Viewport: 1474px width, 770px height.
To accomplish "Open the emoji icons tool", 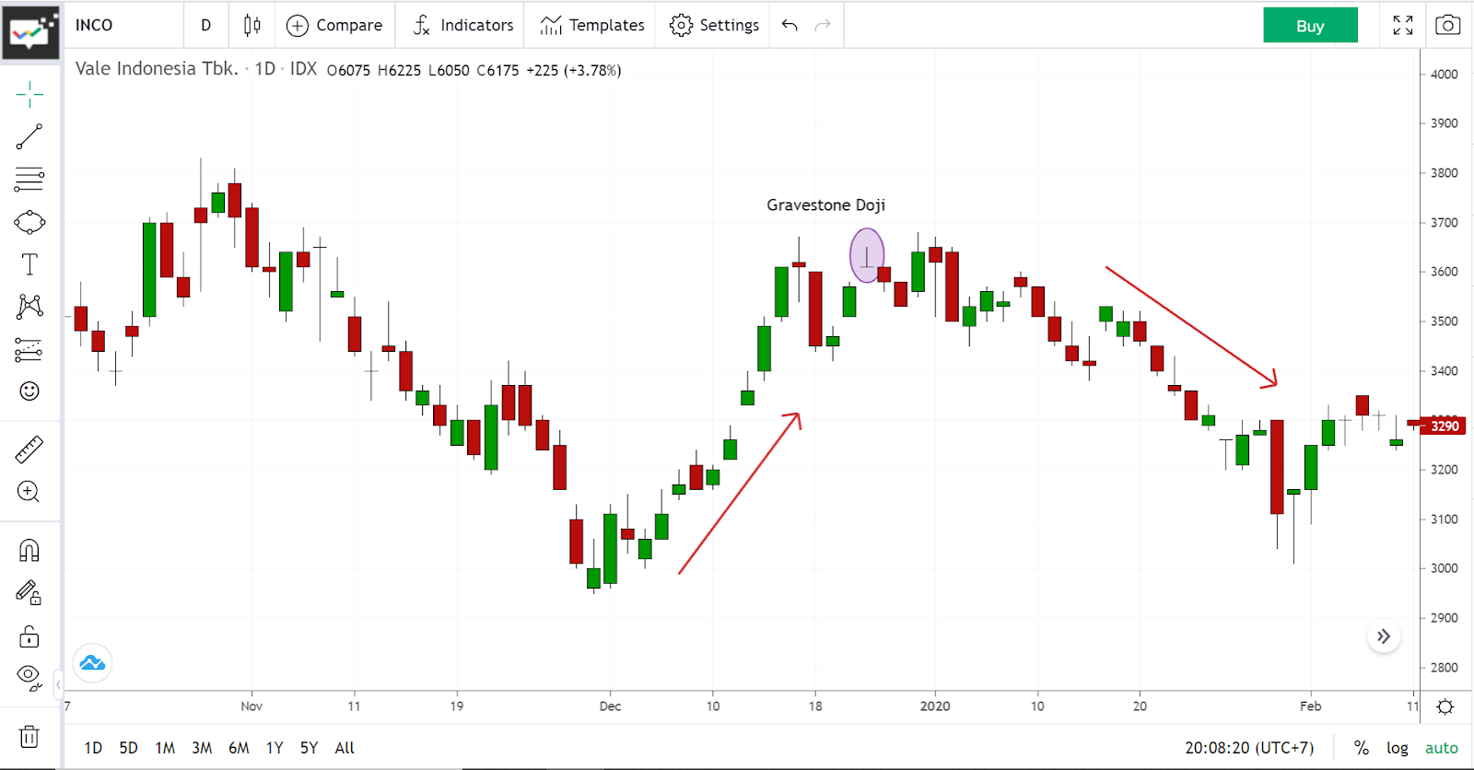I will [29, 391].
